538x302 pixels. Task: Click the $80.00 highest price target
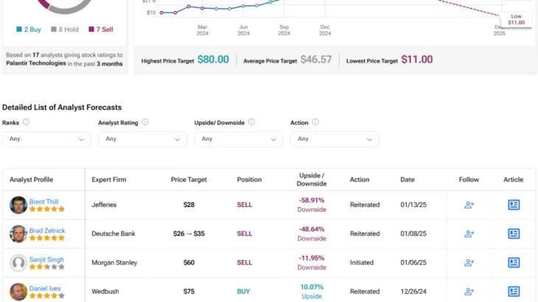213,60
